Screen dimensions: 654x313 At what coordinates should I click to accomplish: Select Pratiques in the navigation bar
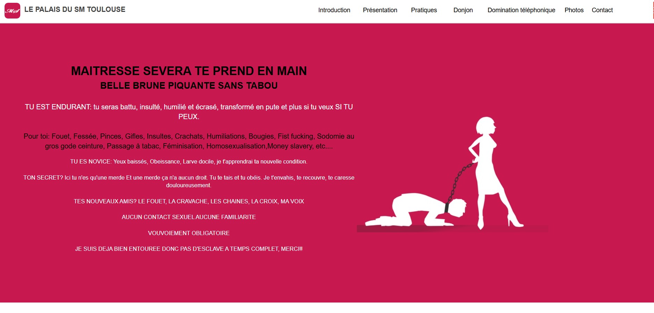coord(424,10)
